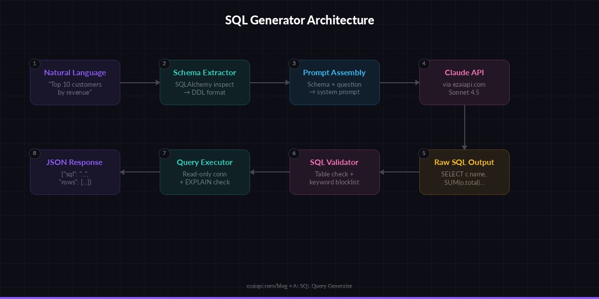Open the Claude API node
This screenshot has width=599, height=299.
(464, 82)
